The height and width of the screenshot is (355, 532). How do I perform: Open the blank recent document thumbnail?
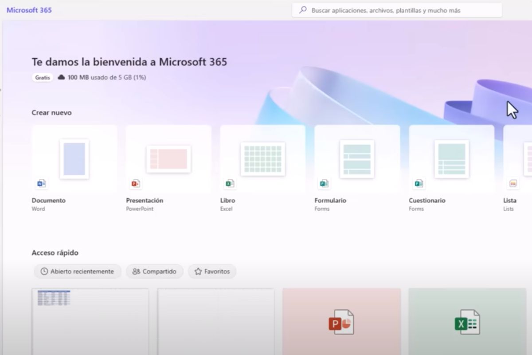point(216,321)
